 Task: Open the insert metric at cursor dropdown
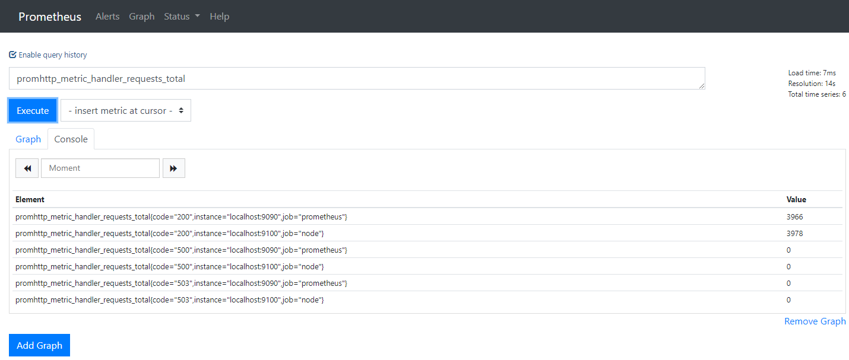pyautogui.click(x=126, y=110)
